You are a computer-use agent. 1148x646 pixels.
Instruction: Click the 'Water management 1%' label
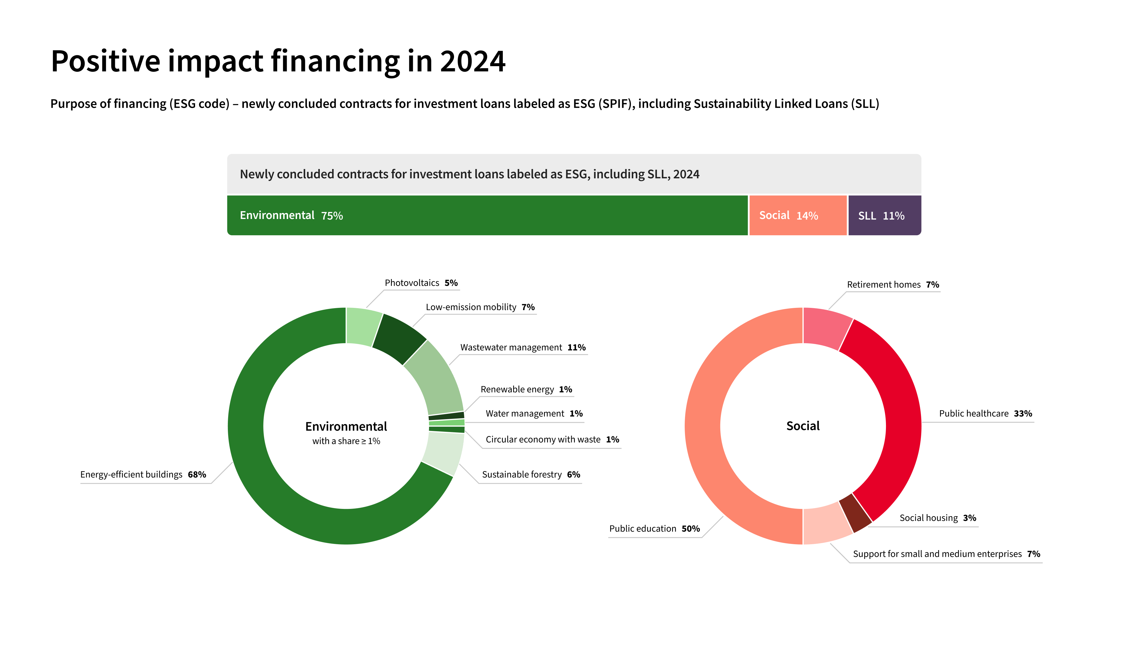click(534, 414)
